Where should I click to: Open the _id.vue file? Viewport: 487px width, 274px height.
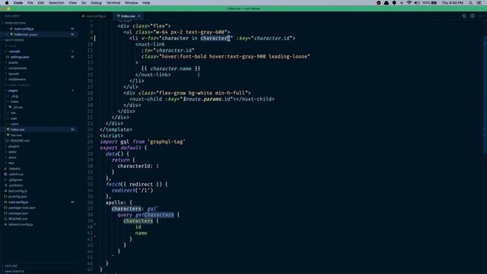click(18, 107)
